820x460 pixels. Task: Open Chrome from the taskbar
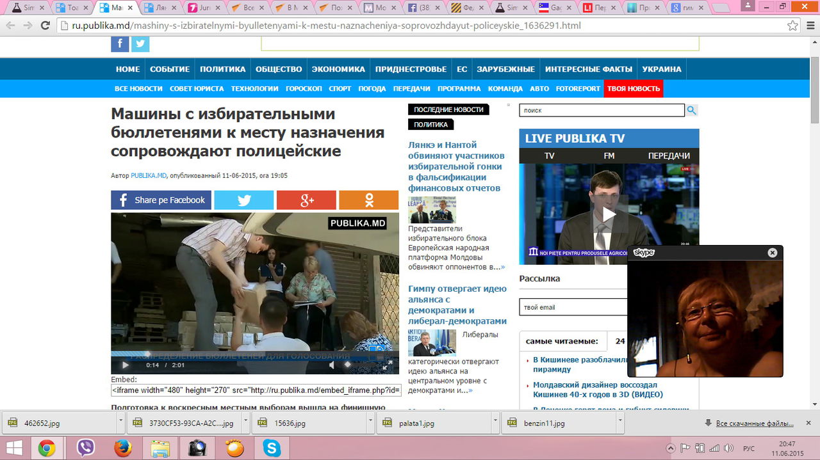click(46, 448)
